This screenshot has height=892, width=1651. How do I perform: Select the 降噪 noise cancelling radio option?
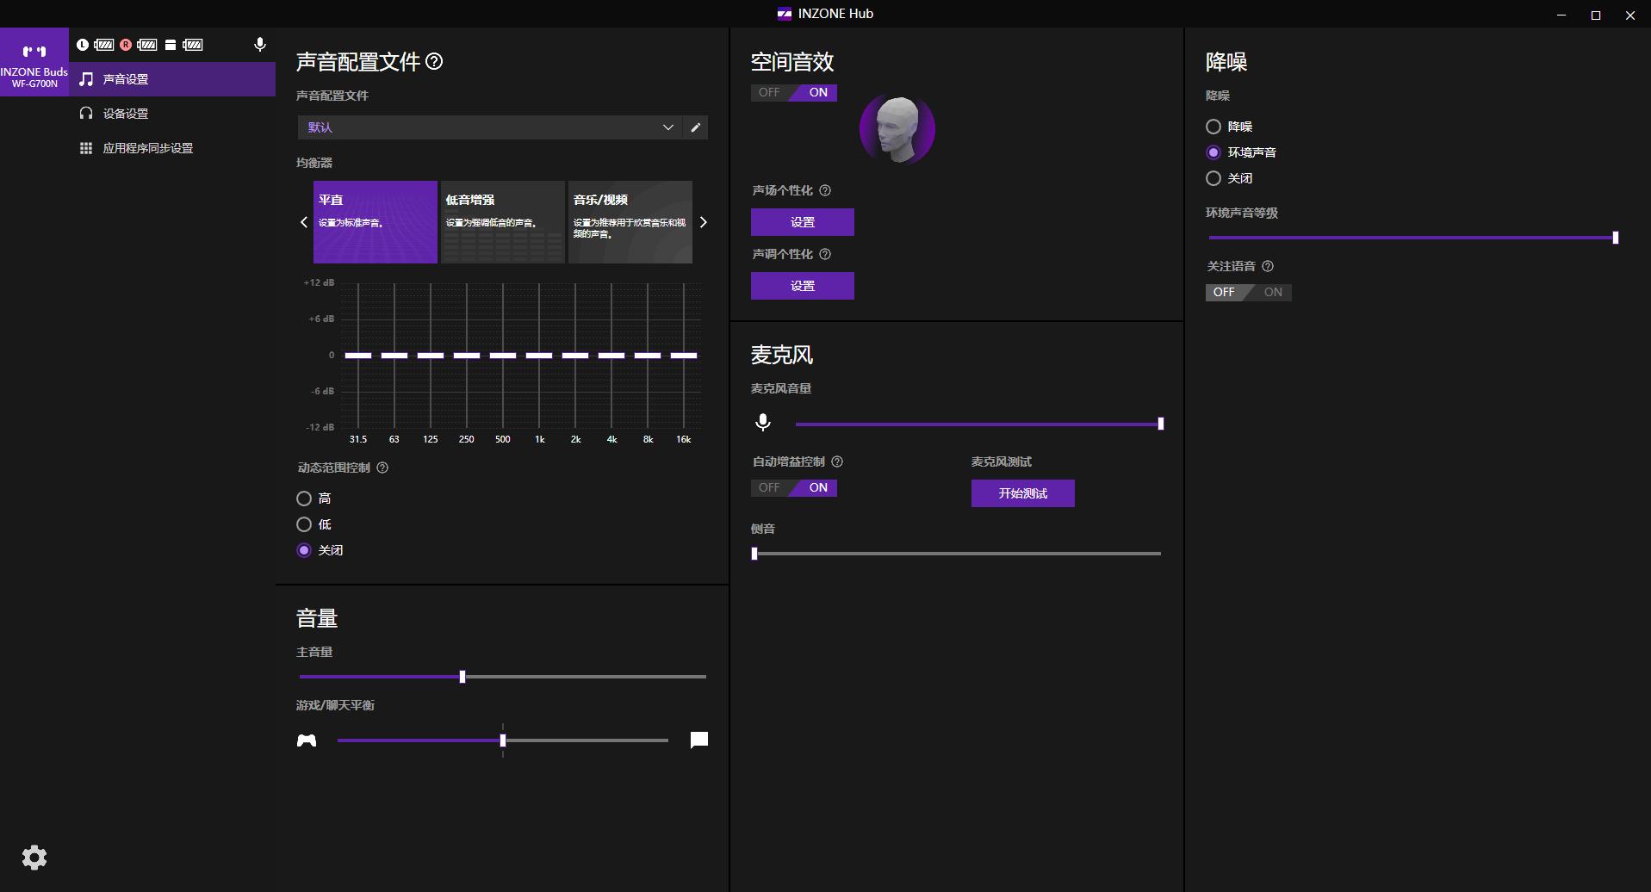tap(1213, 127)
